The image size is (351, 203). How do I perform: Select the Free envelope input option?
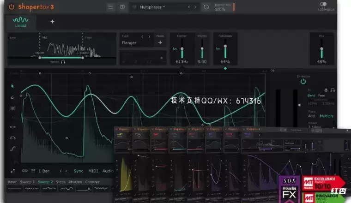click(x=321, y=96)
